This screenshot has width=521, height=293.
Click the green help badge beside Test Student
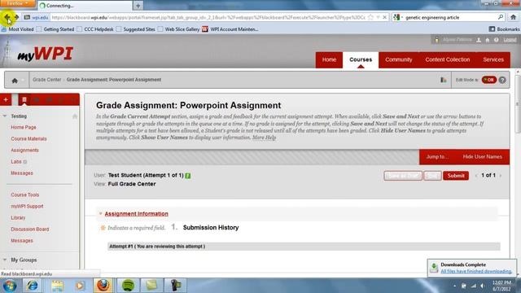pos(188,176)
